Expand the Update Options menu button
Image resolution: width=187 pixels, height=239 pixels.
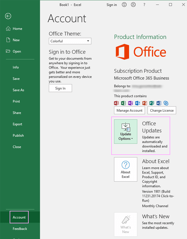point(126,132)
